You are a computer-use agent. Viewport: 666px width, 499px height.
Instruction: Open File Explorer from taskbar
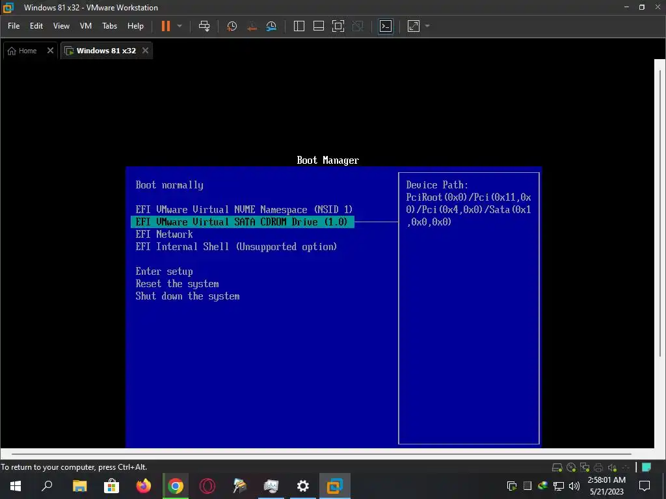click(79, 486)
